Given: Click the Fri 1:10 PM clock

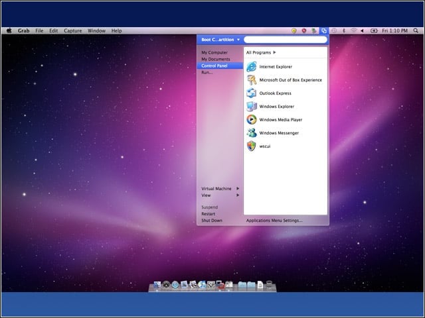Looking at the screenshot, I should 394,31.
